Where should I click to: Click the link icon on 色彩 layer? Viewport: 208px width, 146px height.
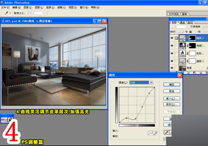click(188, 53)
